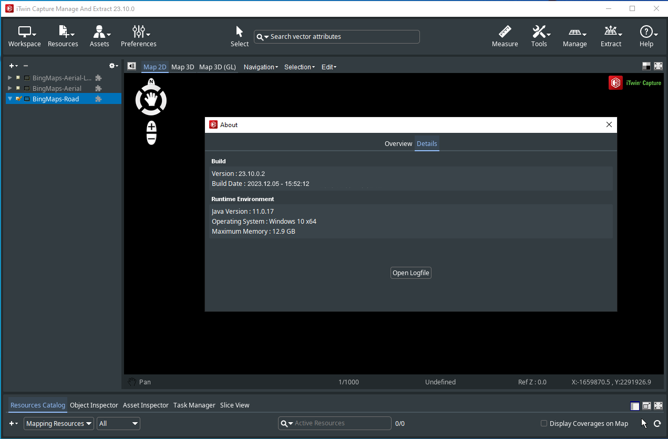This screenshot has width=668, height=439.
Task: Select the BingMaps-Aerial layer name
Action: click(57, 88)
